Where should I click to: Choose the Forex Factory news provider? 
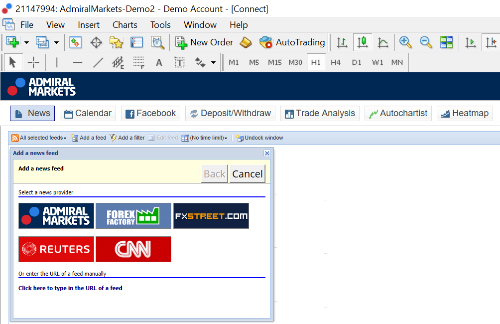[133, 216]
